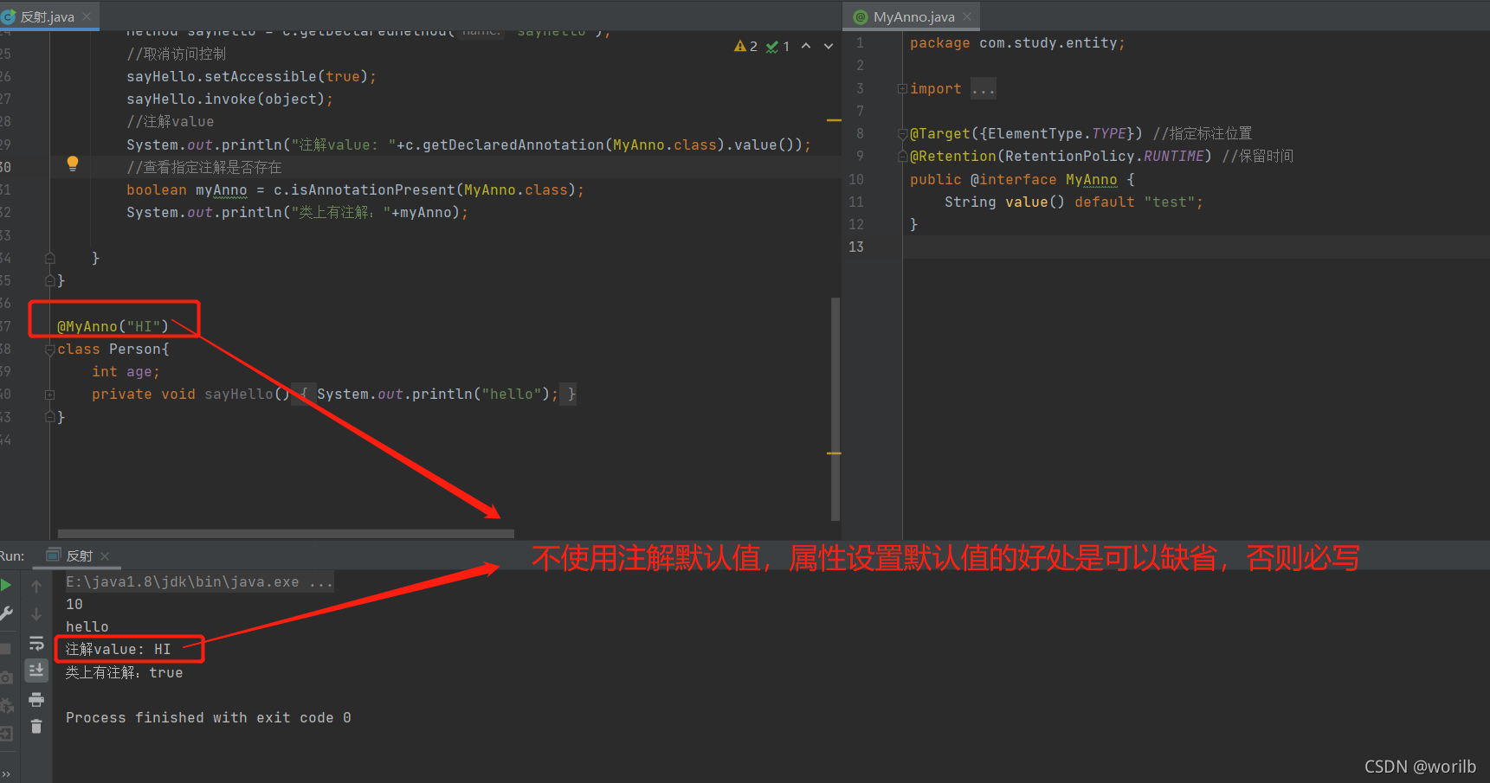1490x783 pixels.
Task: Click line number 13 in MyAnno.java
Action: (856, 247)
